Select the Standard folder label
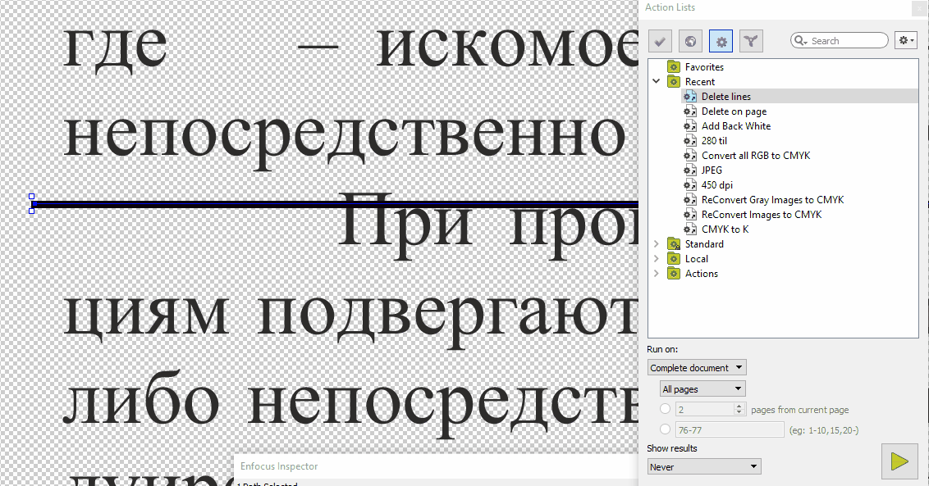 click(x=704, y=244)
